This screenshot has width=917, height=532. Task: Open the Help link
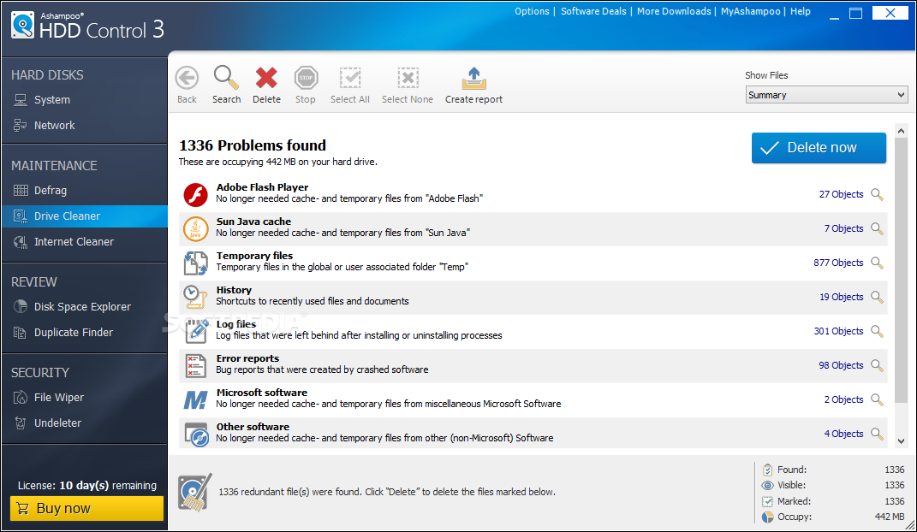click(800, 11)
